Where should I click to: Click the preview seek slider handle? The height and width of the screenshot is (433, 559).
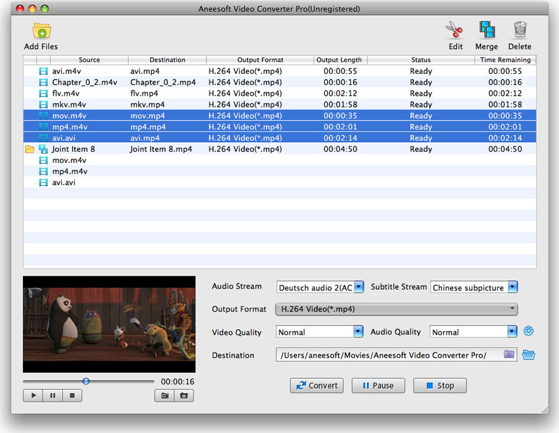click(x=86, y=381)
